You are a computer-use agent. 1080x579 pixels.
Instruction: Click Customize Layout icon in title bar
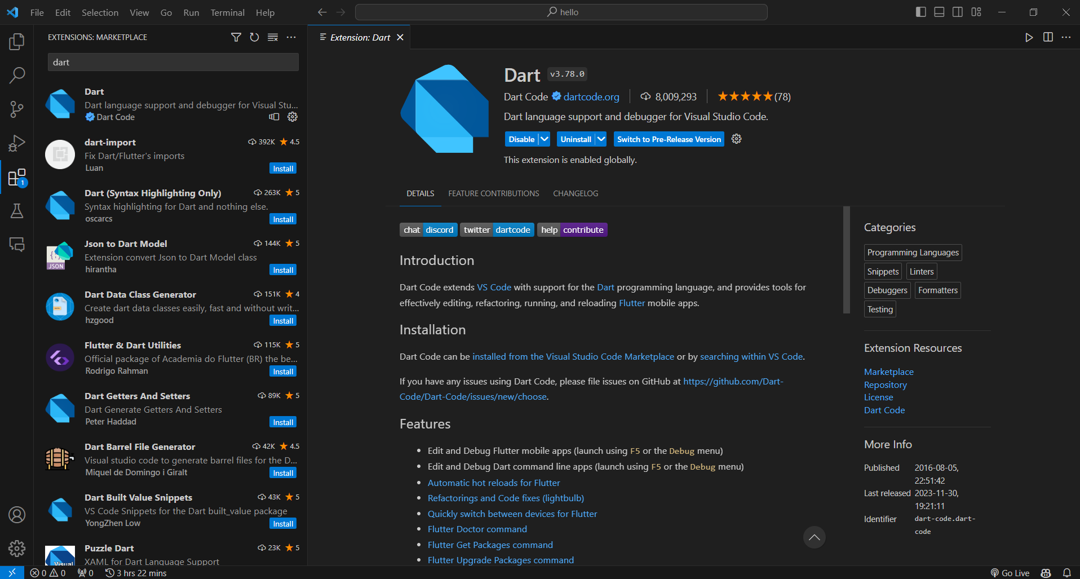pyautogui.click(x=976, y=12)
